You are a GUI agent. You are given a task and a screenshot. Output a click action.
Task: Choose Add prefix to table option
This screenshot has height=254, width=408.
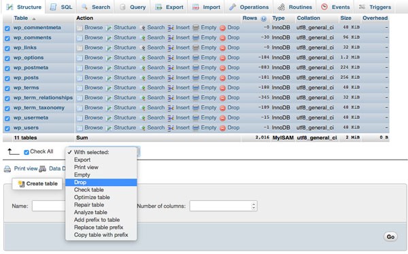[101, 220]
